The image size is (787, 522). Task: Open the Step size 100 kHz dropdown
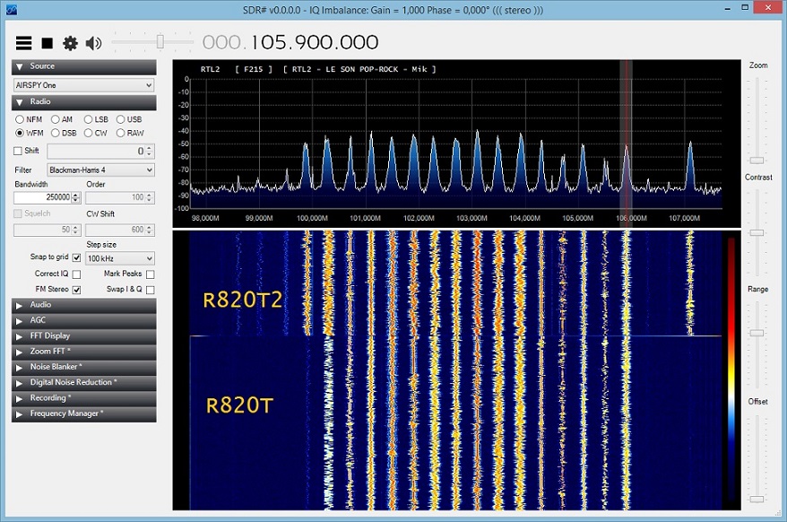120,258
